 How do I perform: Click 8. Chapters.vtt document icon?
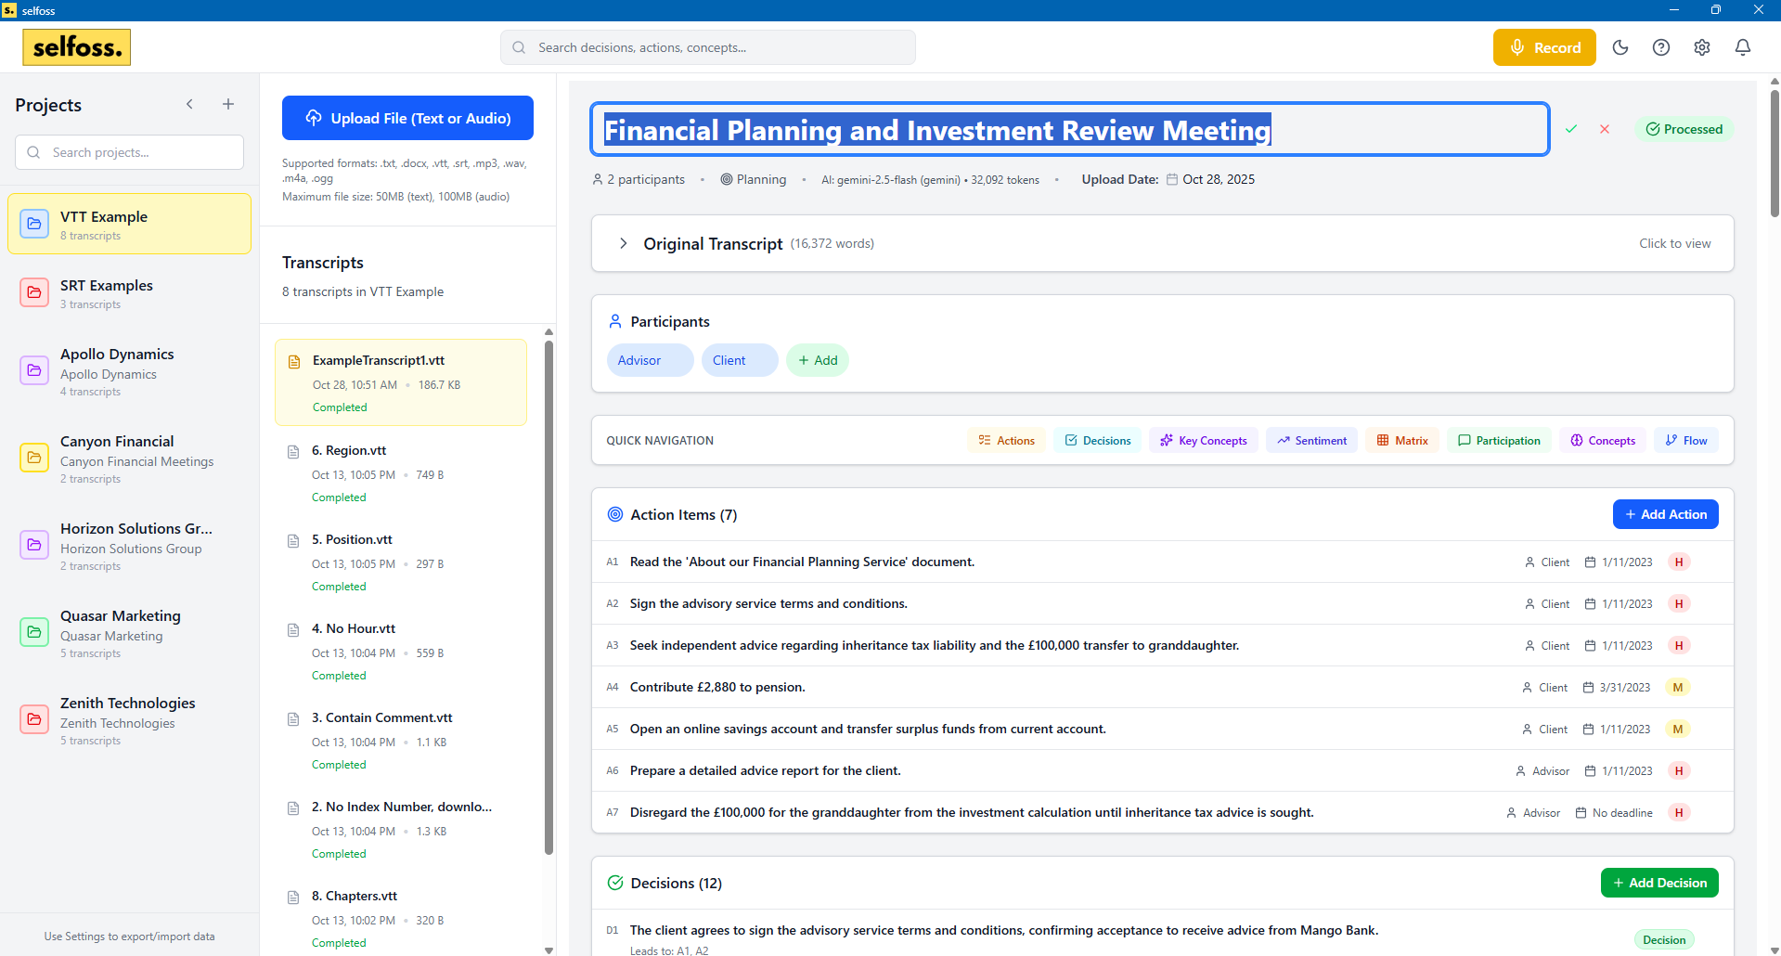293,898
